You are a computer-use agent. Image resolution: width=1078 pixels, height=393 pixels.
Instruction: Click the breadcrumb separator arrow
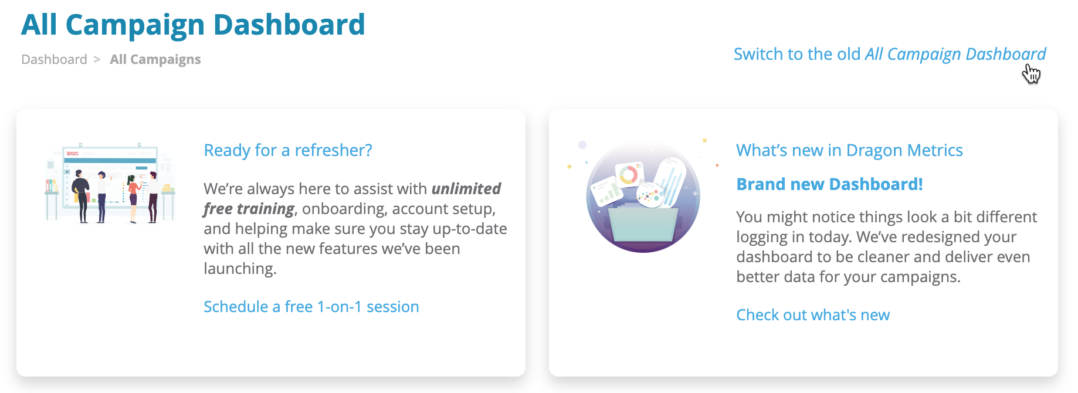coord(97,60)
